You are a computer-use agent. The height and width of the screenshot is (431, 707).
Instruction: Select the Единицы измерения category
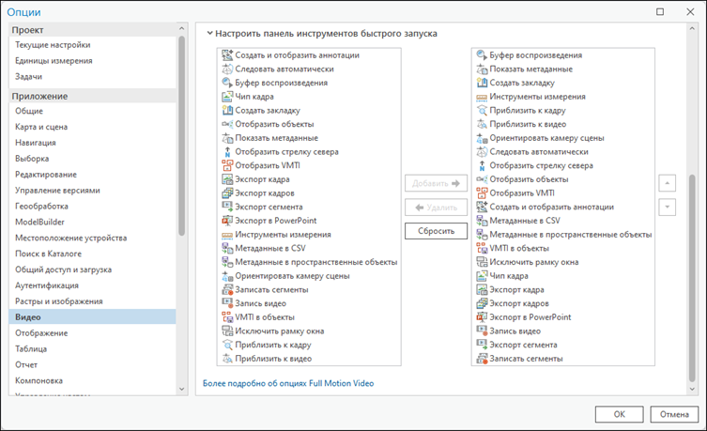coord(54,61)
